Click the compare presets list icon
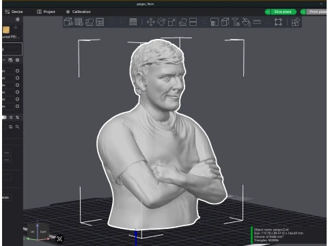This screenshot has width=328, height=246. click(11, 118)
